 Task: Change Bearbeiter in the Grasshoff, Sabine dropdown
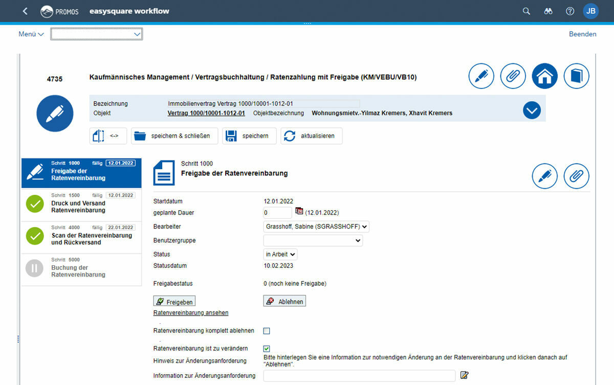[x=316, y=227]
